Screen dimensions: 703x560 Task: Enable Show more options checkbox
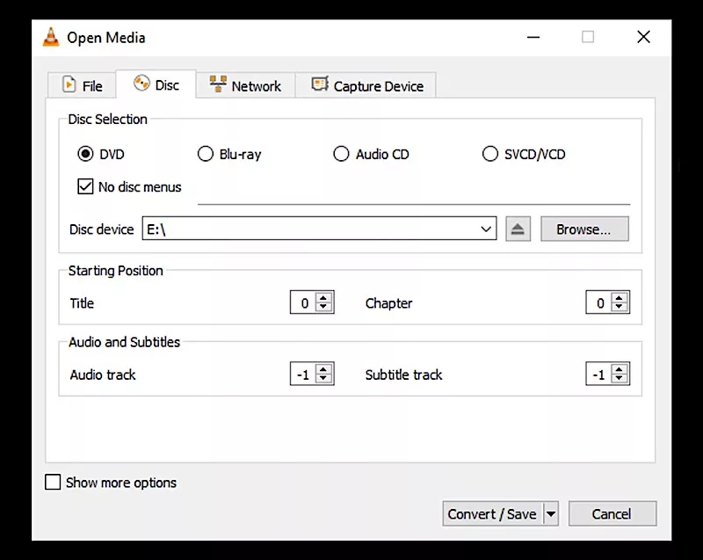point(54,483)
